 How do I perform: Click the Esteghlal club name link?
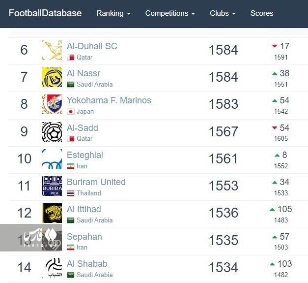[85, 155]
